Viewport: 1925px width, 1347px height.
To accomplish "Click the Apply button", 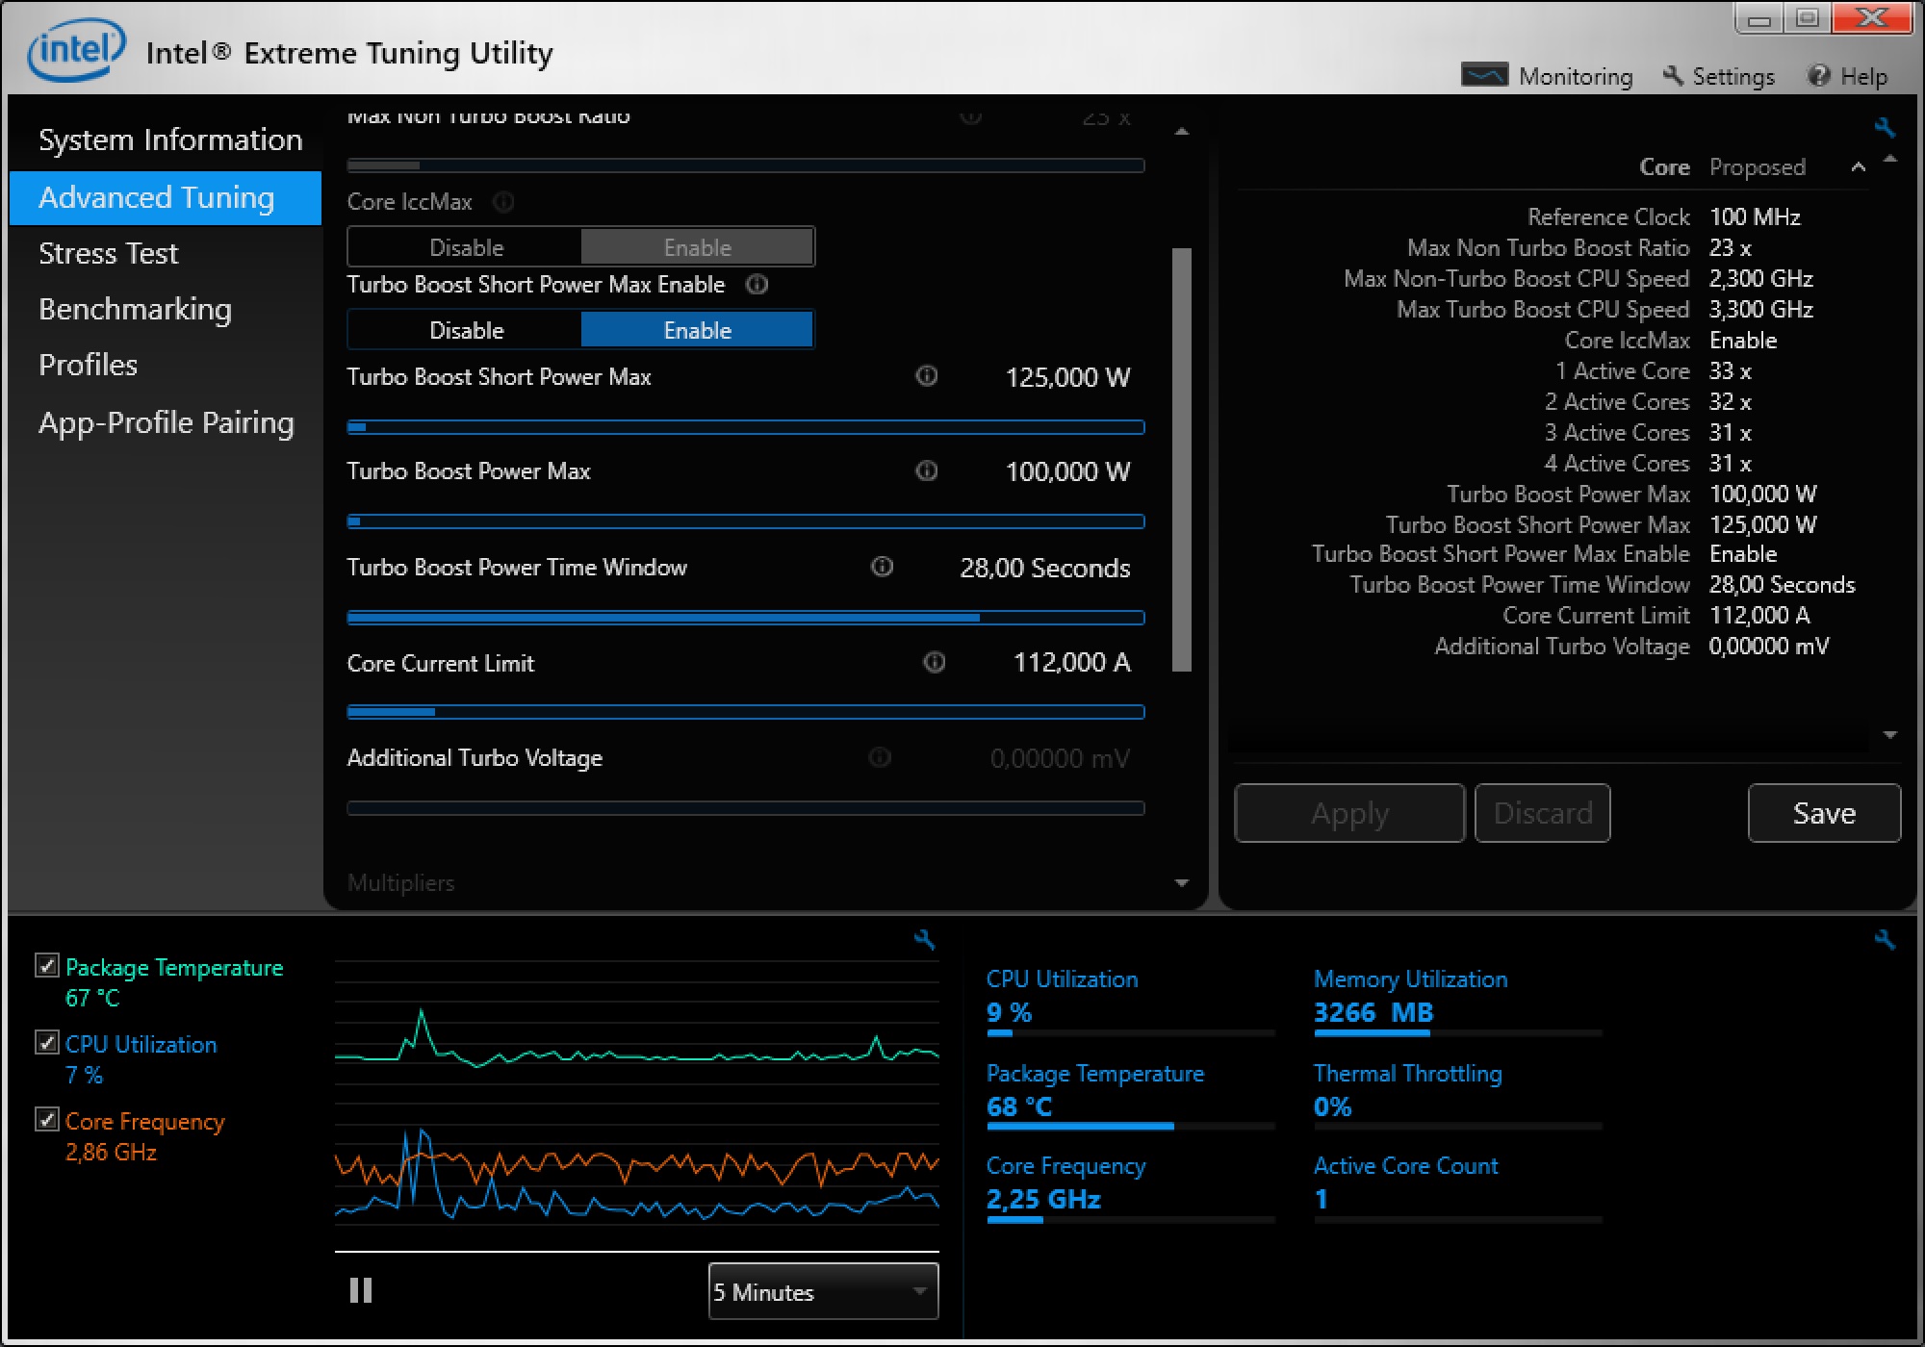I will (1349, 813).
